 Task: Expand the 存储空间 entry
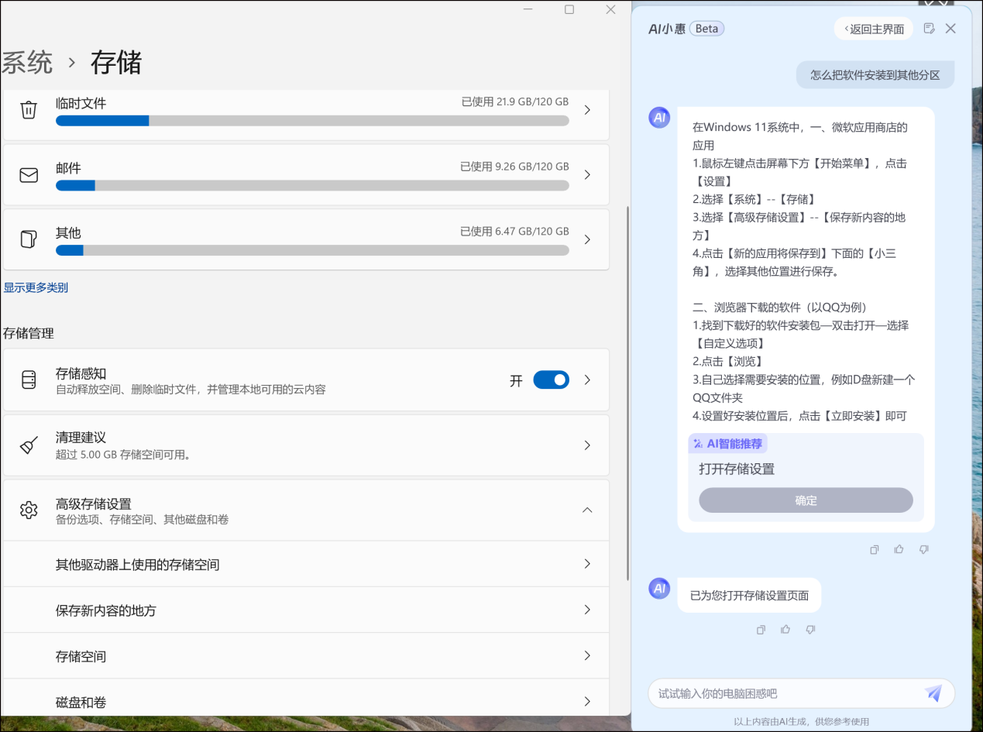(x=588, y=656)
